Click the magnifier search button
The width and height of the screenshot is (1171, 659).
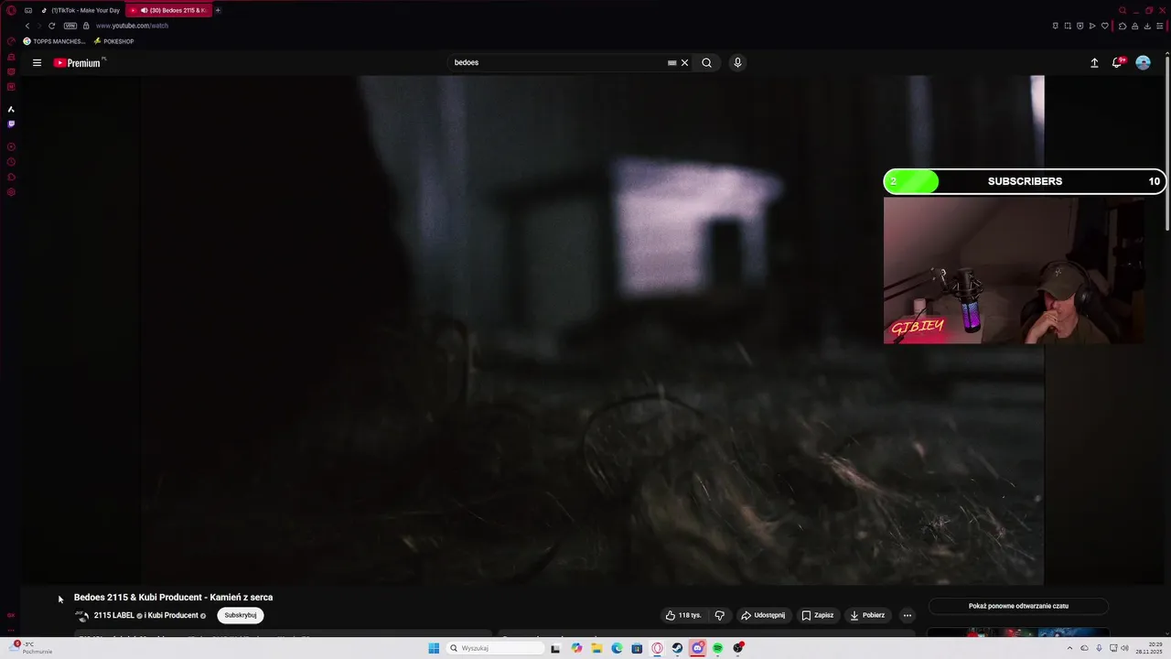pos(706,63)
